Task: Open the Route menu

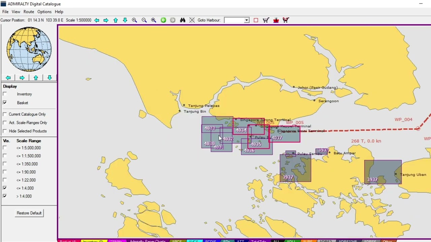Action: click(29, 12)
